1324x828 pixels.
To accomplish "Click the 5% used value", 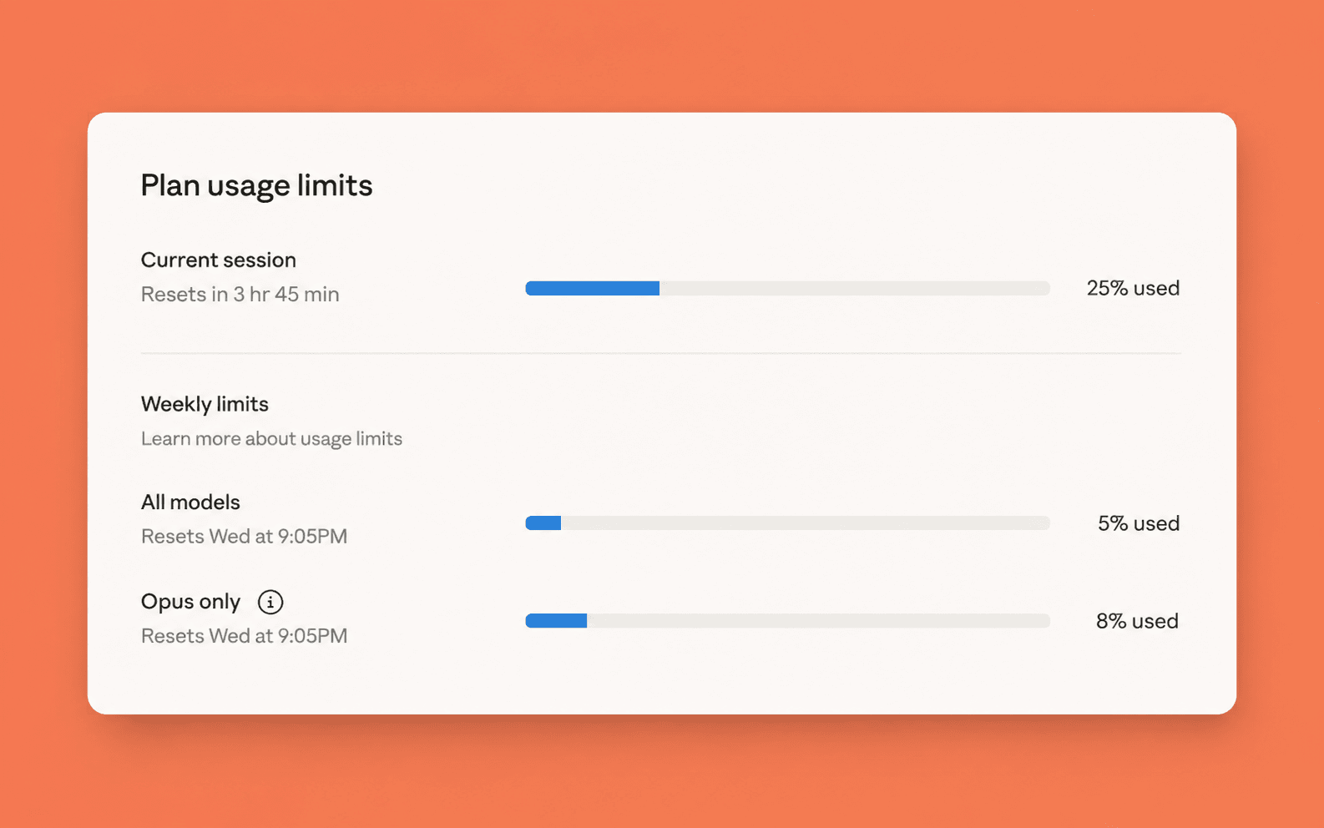I will point(1139,523).
